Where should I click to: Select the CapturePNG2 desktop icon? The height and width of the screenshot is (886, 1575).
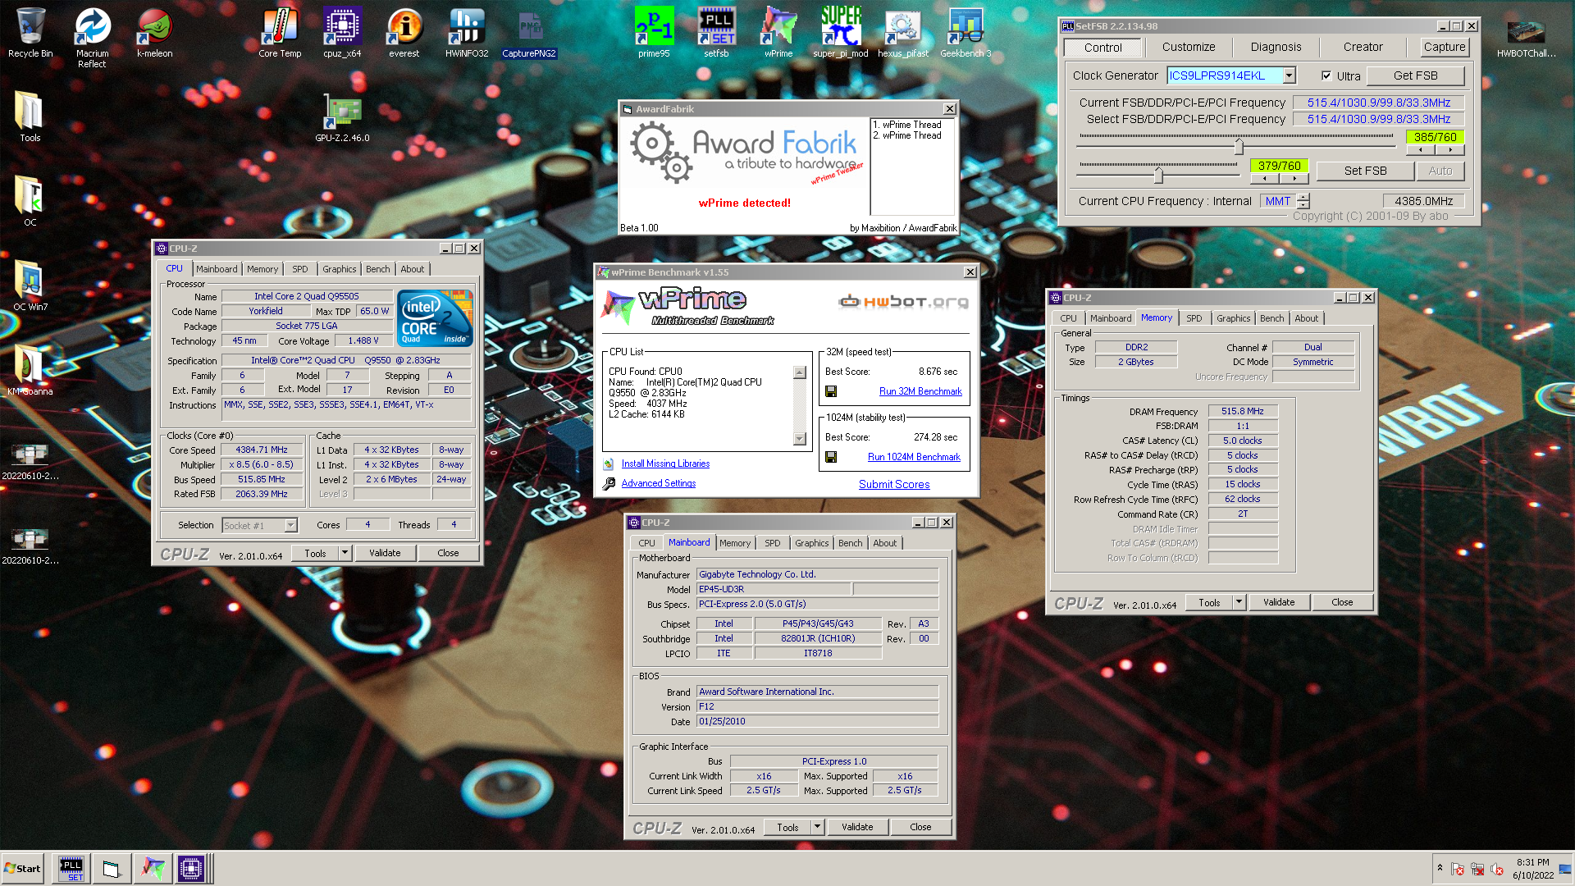pyautogui.click(x=529, y=33)
